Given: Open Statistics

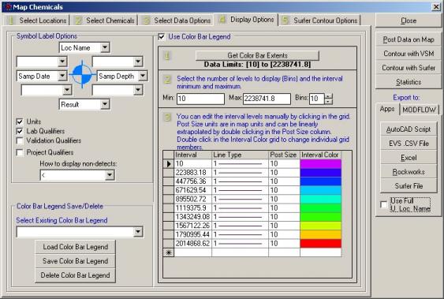Looking at the screenshot, I should tap(409, 82).
